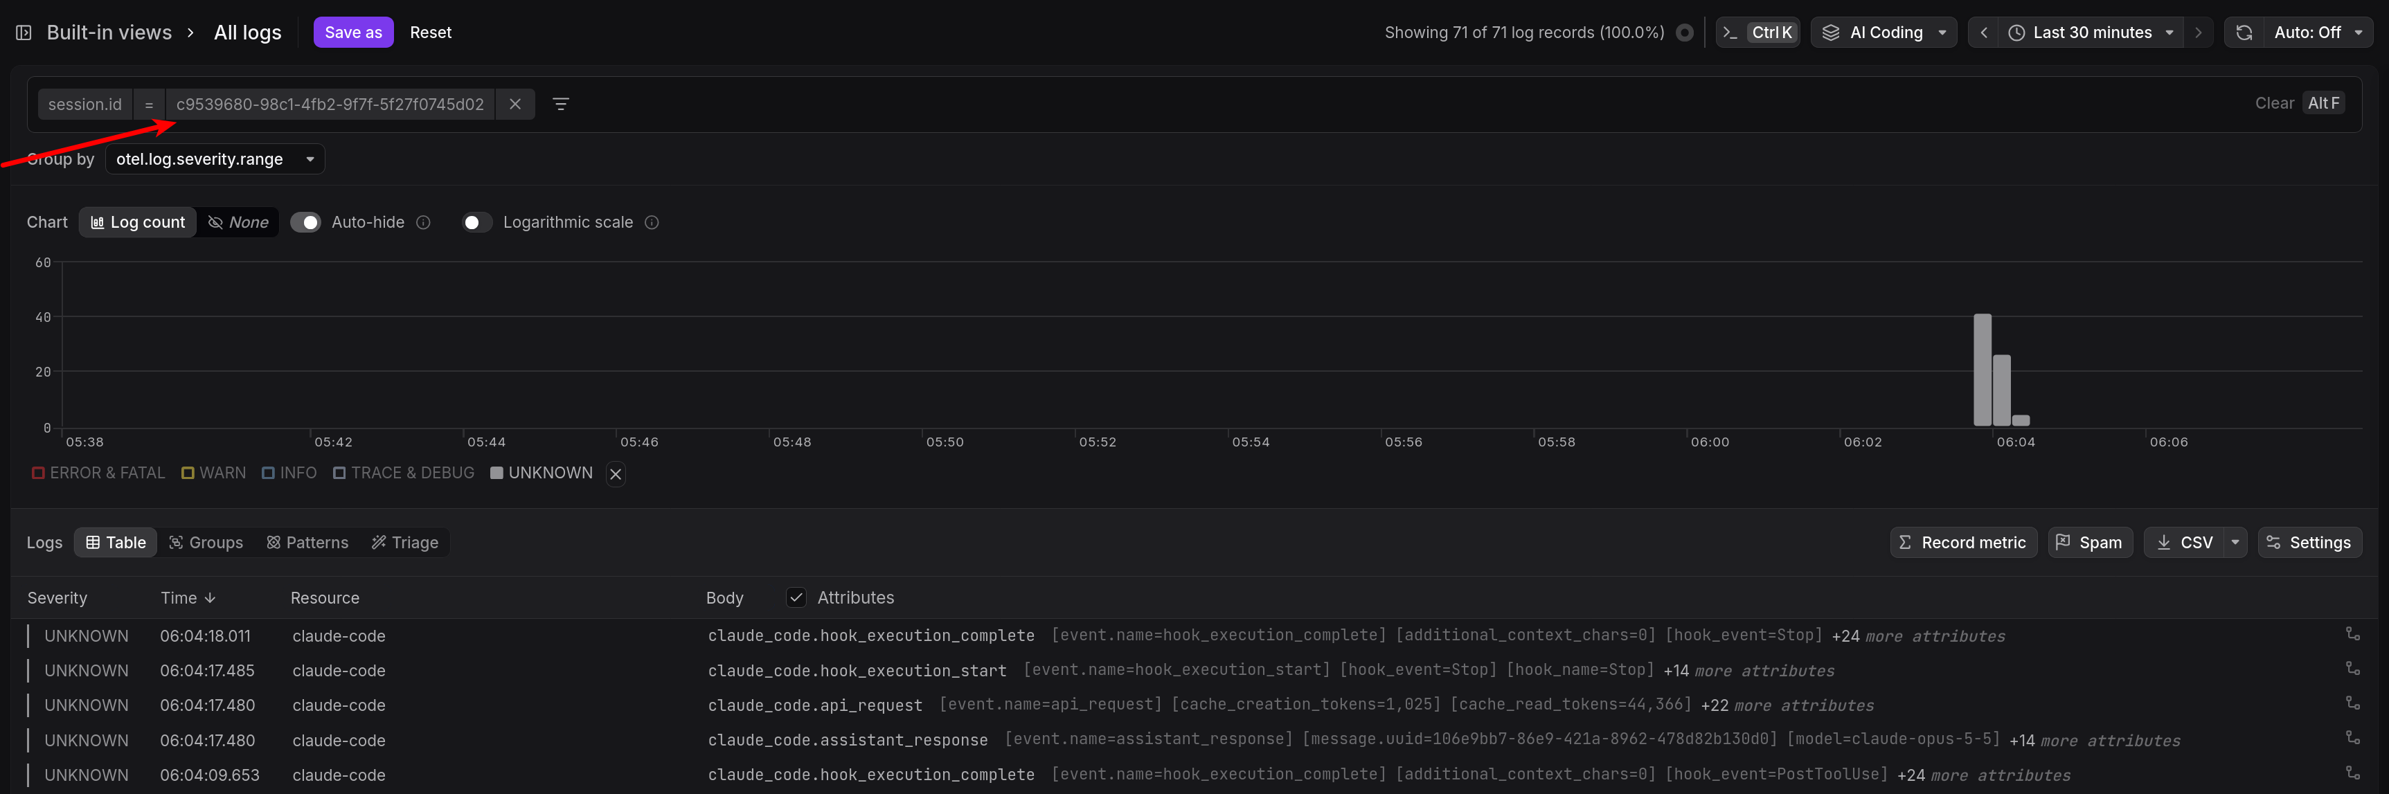Click the Save as button

click(x=353, y=33)
